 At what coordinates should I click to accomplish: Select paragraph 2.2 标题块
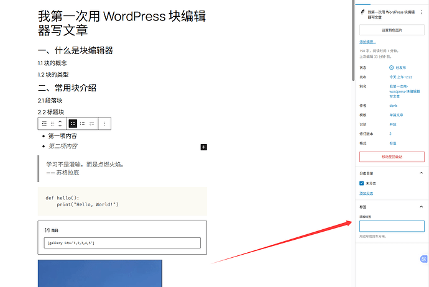[51, 112]
